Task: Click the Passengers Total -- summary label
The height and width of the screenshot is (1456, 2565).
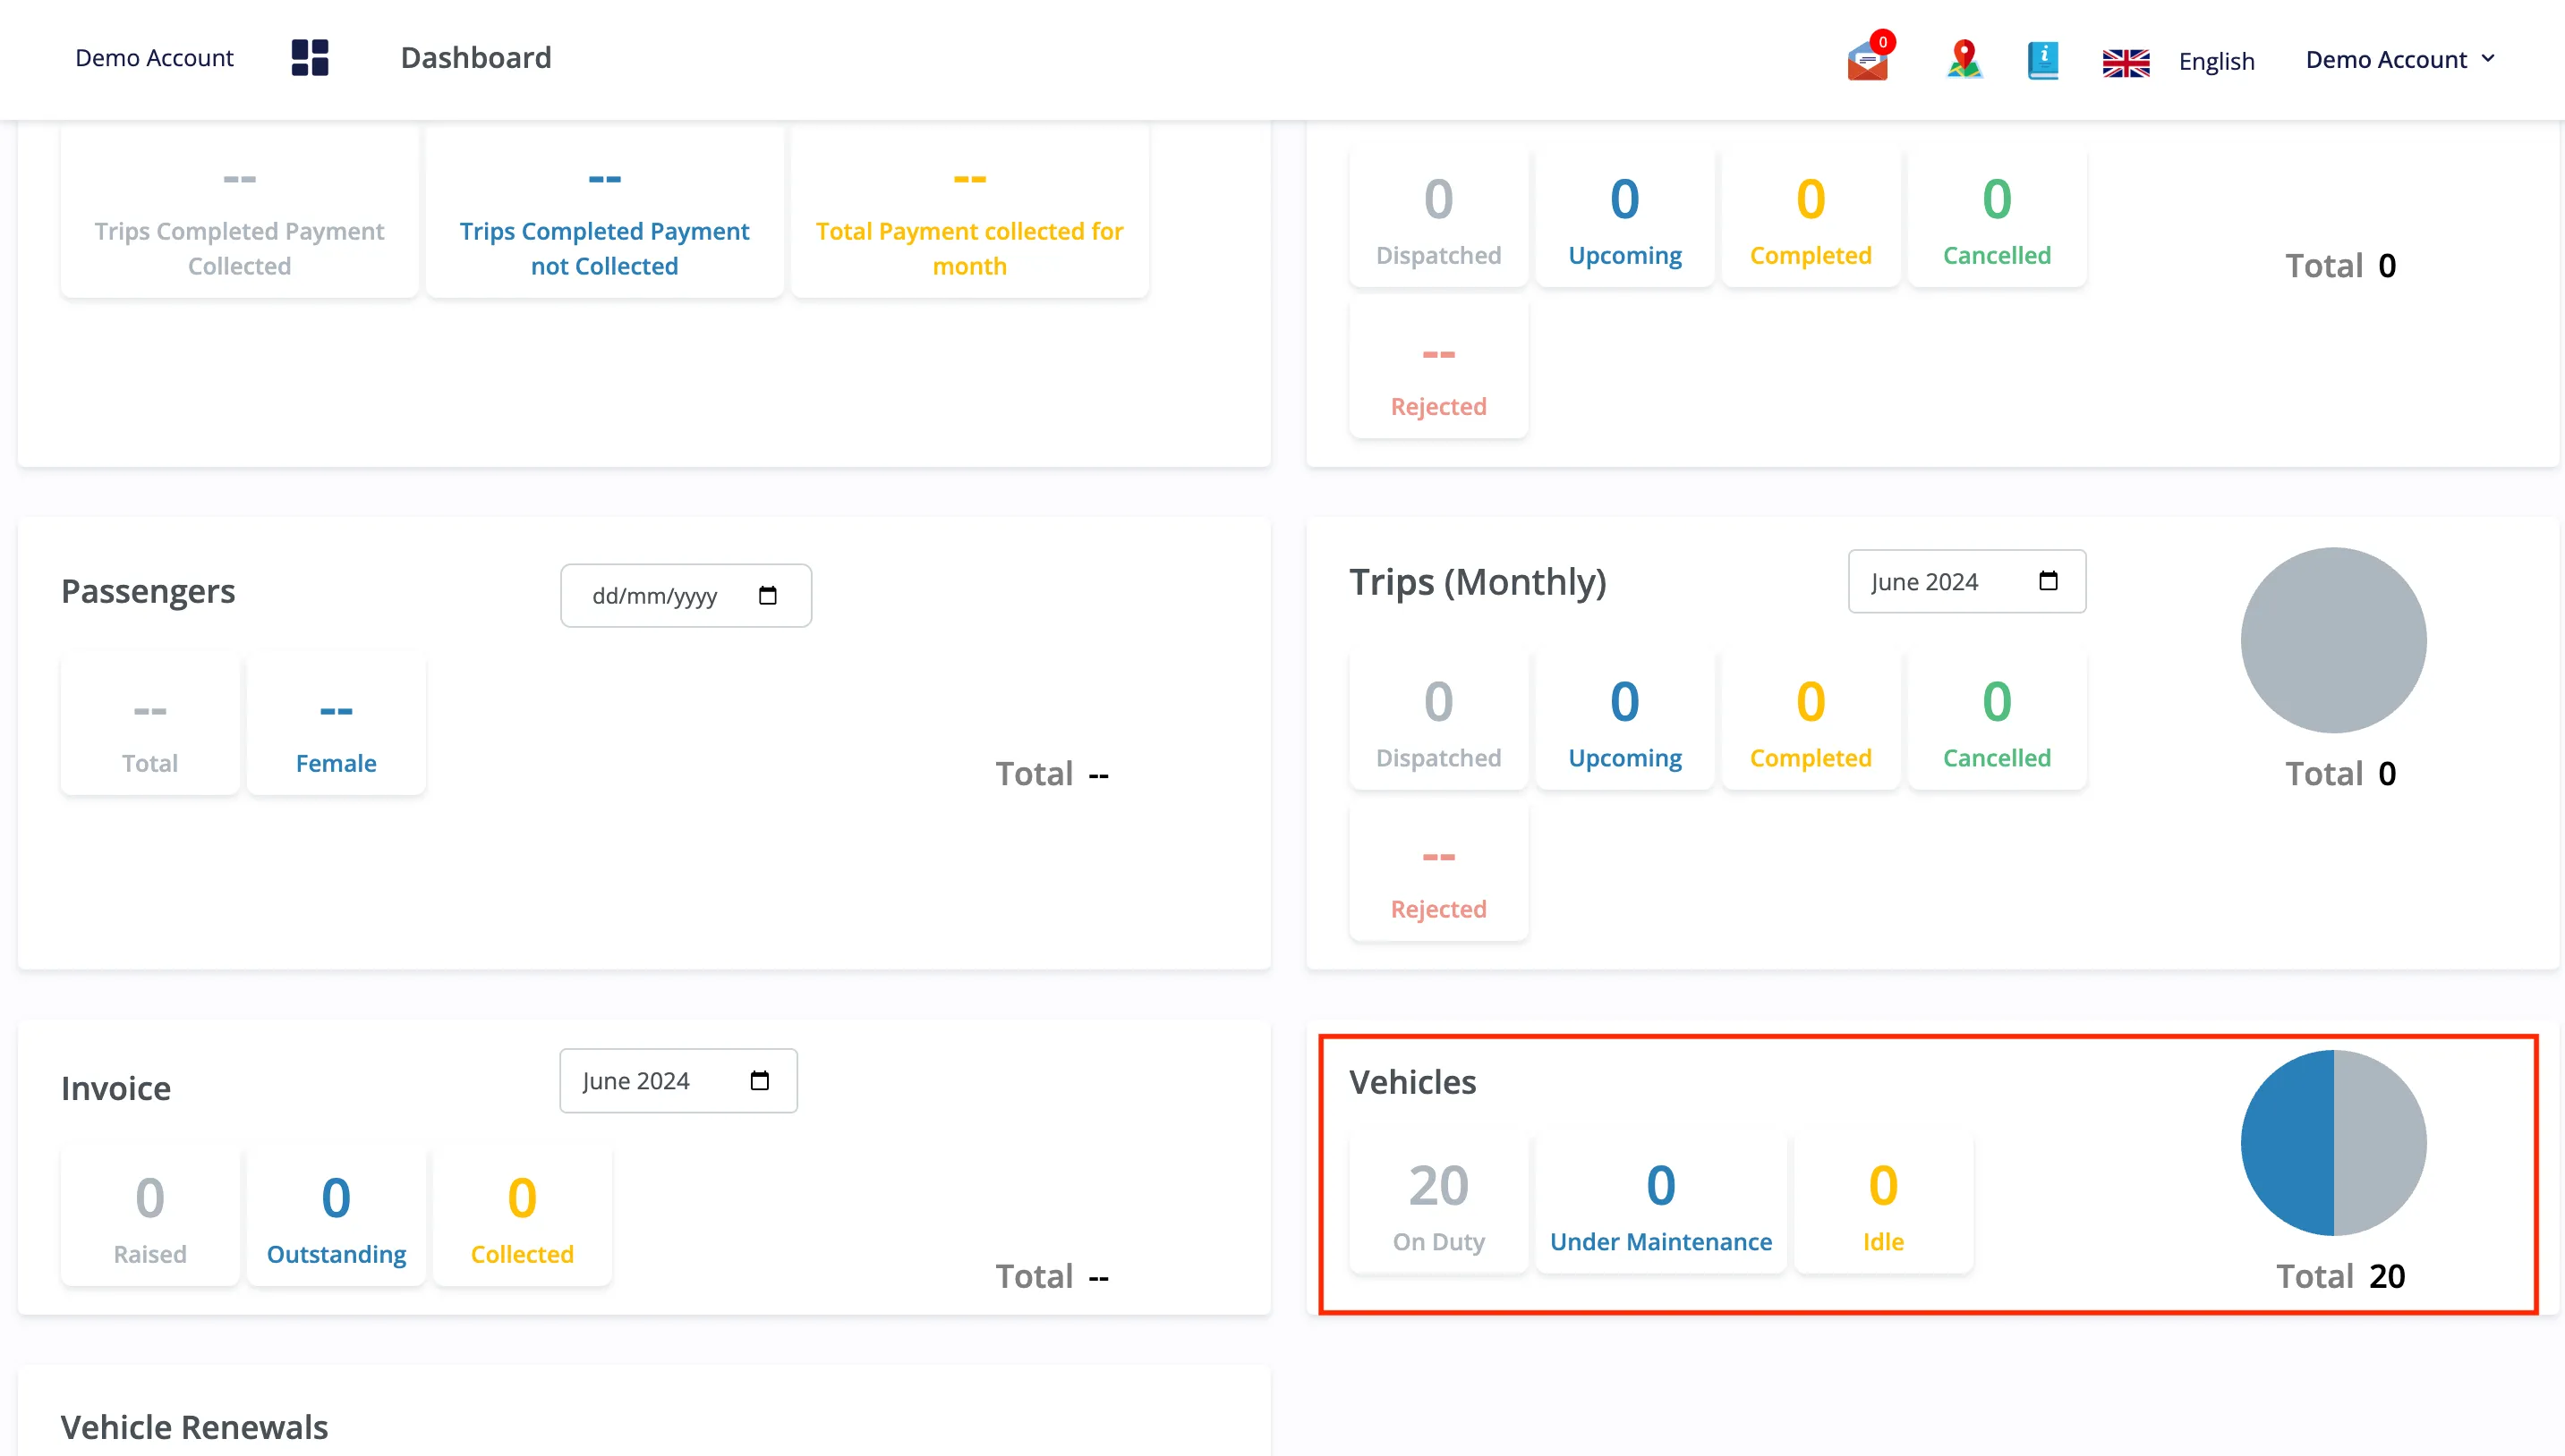Action: (x=1052, y=774)
